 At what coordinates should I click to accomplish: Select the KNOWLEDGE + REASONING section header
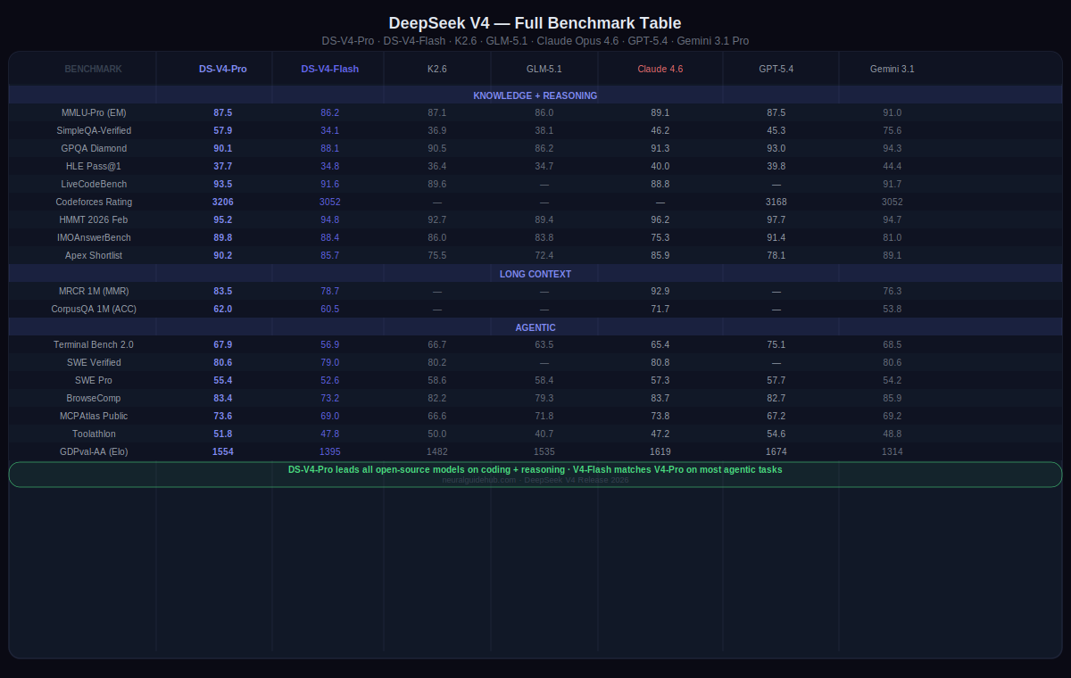[535, 95]
